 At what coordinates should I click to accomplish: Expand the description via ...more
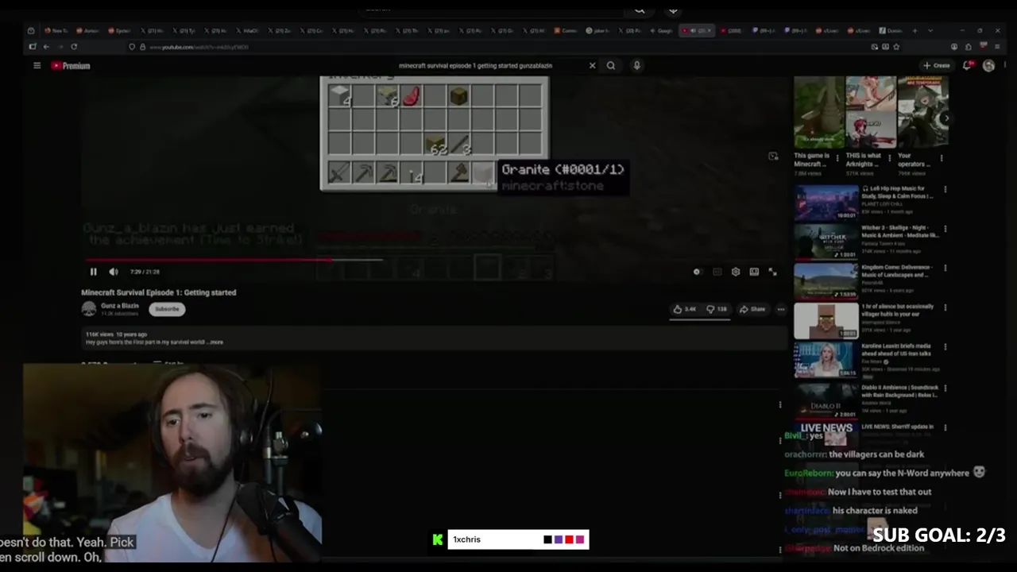point(216,342)
